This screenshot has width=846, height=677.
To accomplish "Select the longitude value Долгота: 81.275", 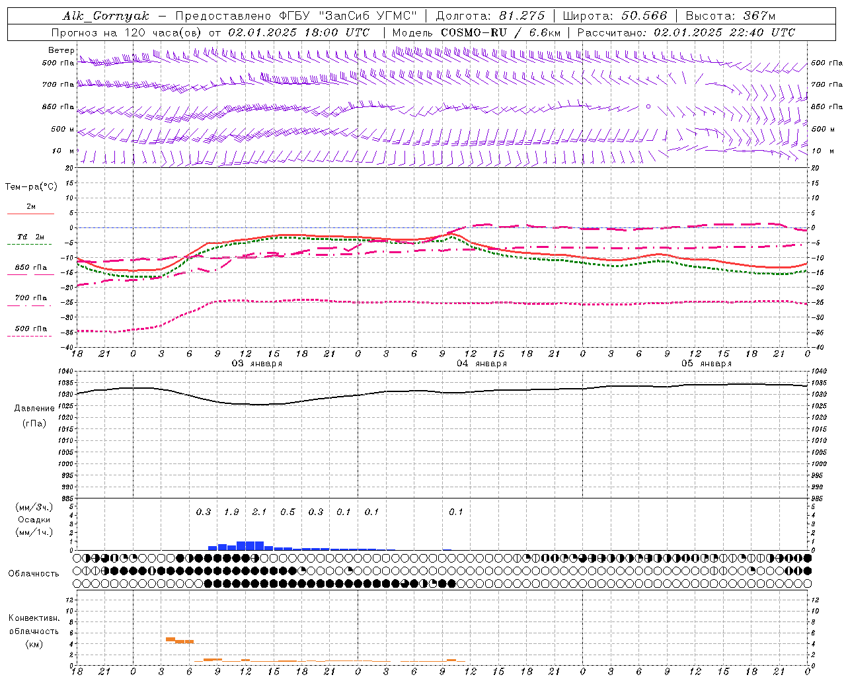I will pyautogui.click(x=490, y=16).
